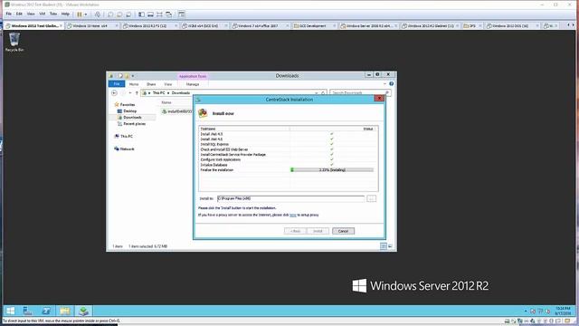Viewport: 579px width, 326px height.
Task: Click the Send Ctrl+Alt+Del toolbar icon
Action: click(x=98, y=14)
